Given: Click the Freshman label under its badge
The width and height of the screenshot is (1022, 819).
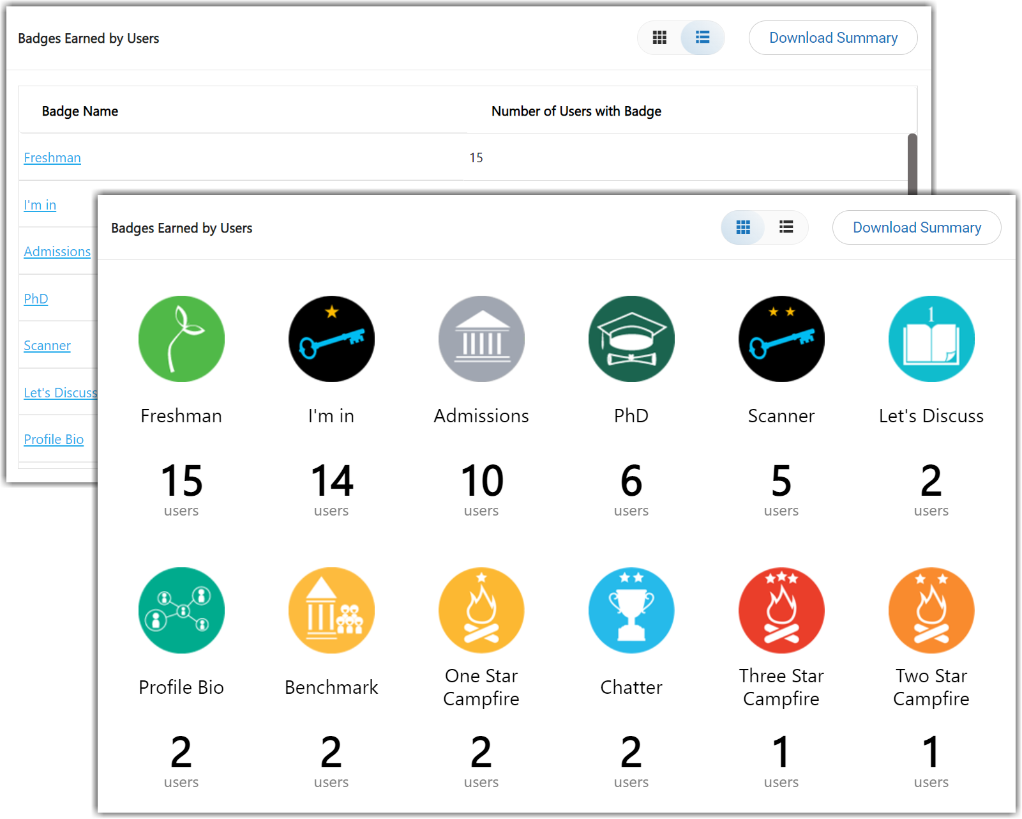Looking at the screenshot, I should (181, 416).
